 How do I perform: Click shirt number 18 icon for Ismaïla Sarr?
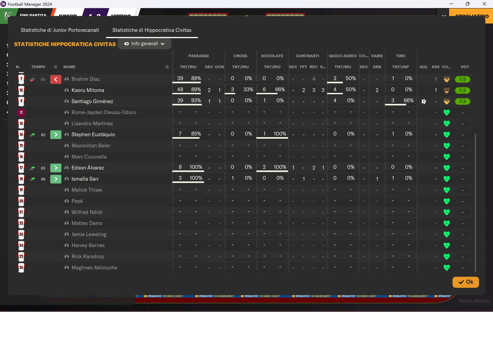point(21,179)
